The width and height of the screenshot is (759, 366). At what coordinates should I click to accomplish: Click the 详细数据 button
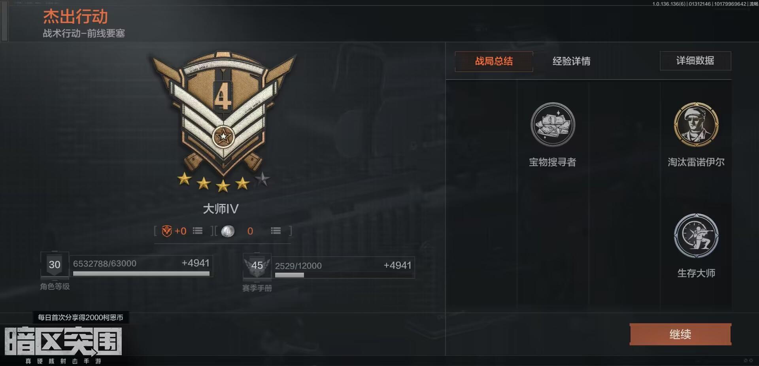click(x=695, y=61)
